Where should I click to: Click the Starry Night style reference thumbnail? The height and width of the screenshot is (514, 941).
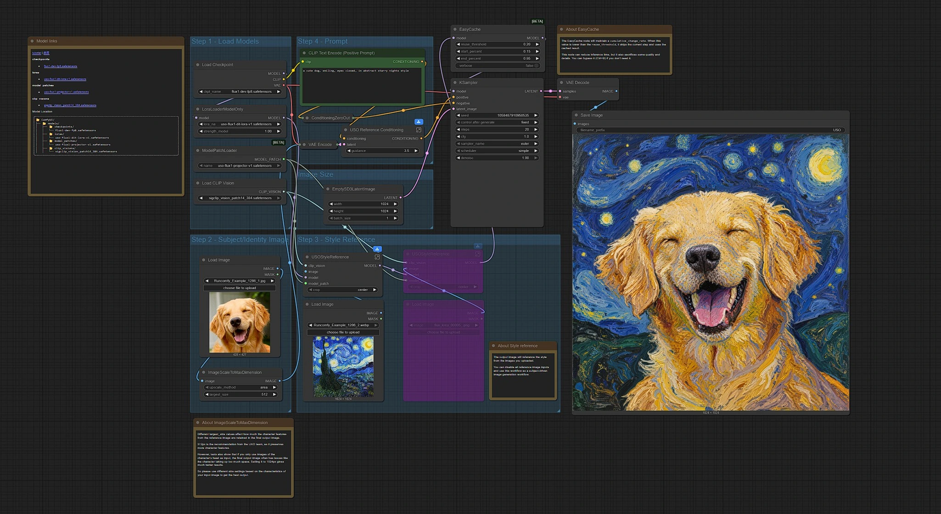tap(343, 367)
